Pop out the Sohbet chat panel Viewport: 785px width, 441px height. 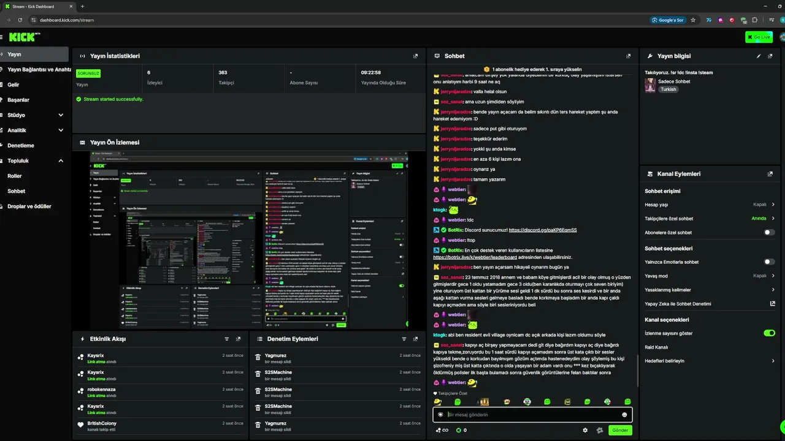tap(628, 56)
